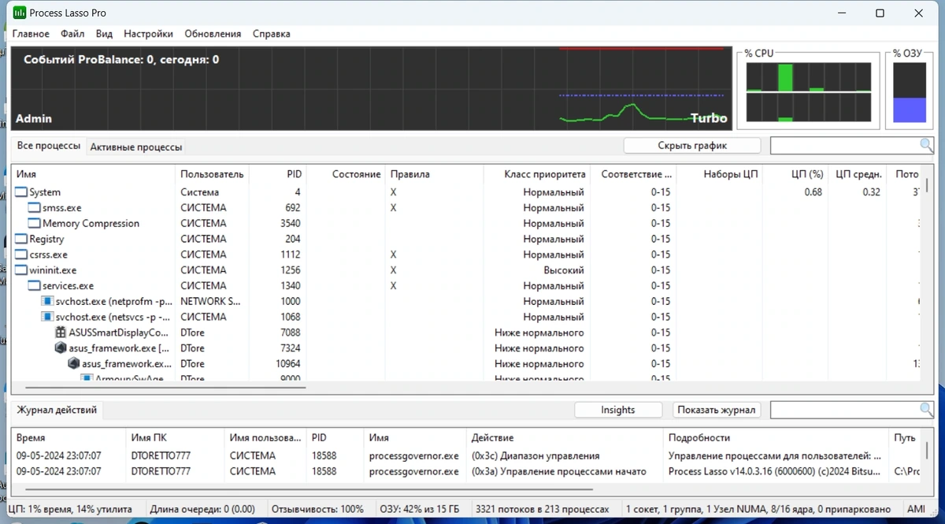The height and width of the screenshot is (524, 945).
Task: Sort log by the Подробности column header
Action: 776,437
